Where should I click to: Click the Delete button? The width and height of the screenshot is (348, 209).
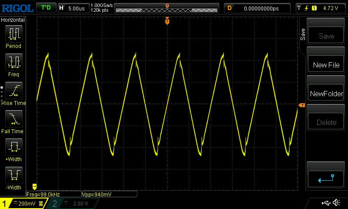point(326,122)
